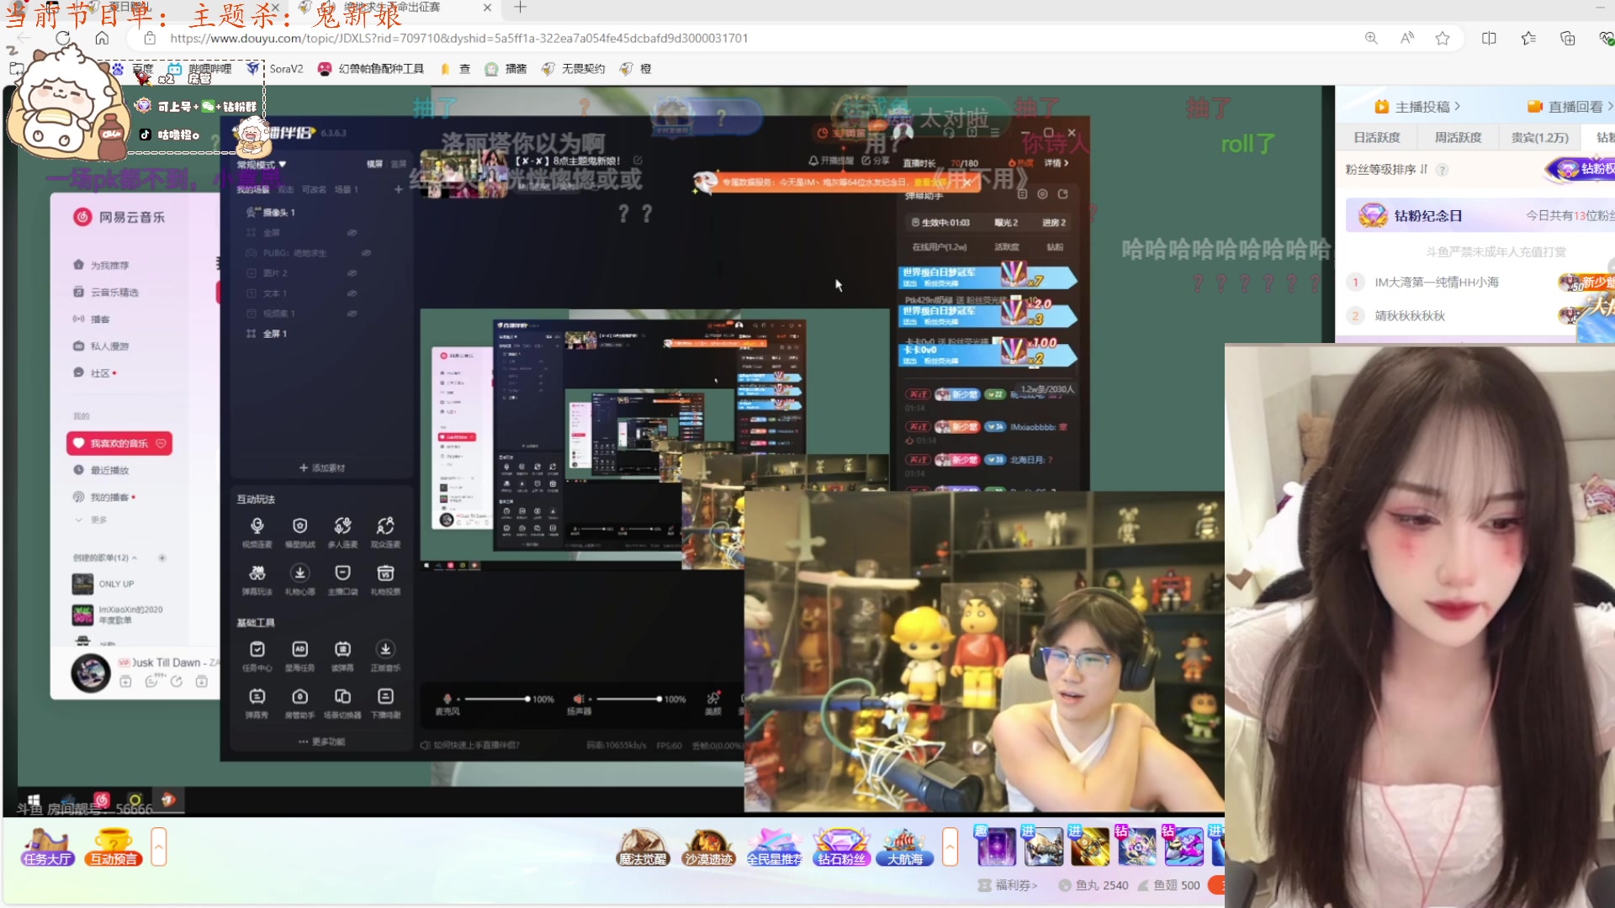Click the browser refresh icon

coord(63,38)
